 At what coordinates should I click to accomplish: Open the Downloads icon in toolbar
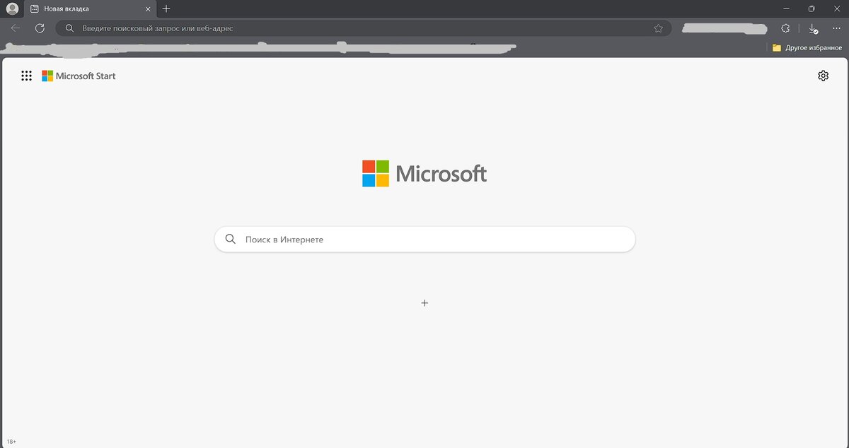(813, 28)
